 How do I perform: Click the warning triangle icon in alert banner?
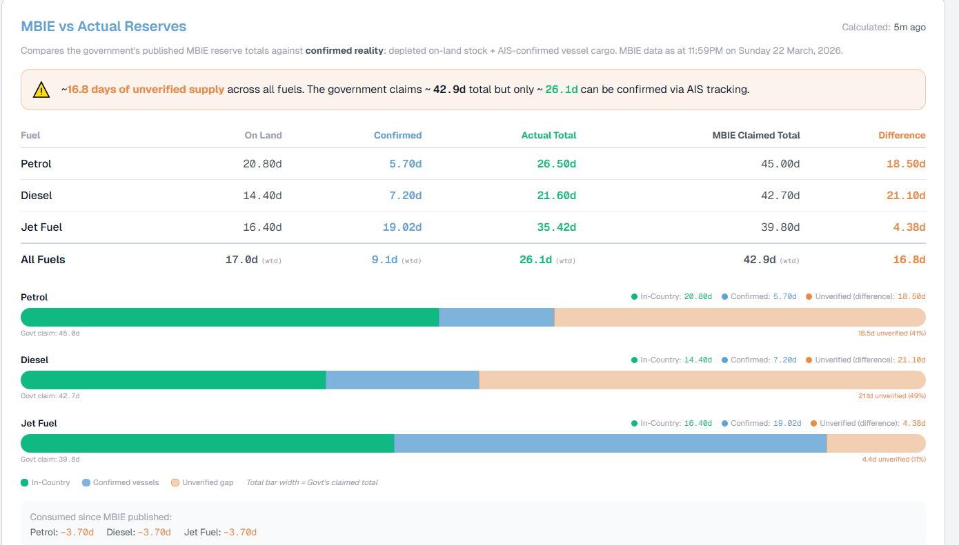41,90
